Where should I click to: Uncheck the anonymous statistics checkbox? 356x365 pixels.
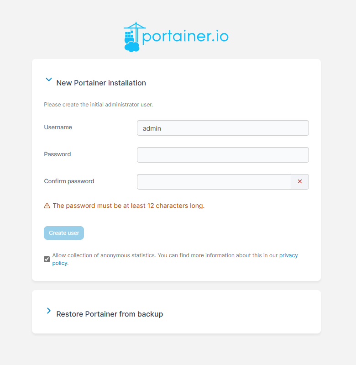click(47, 259)
